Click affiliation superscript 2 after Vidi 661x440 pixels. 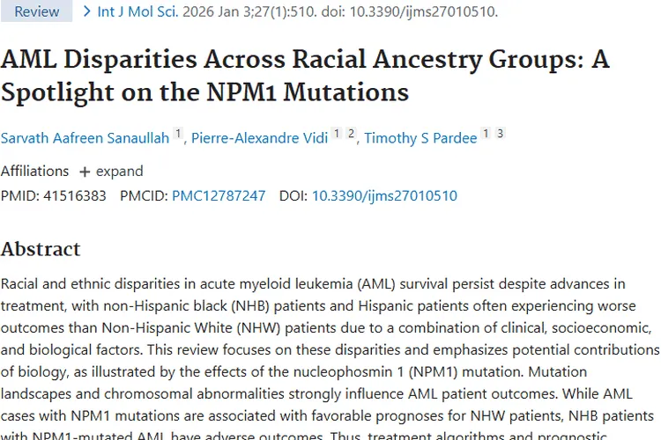[x=350, y=134]
